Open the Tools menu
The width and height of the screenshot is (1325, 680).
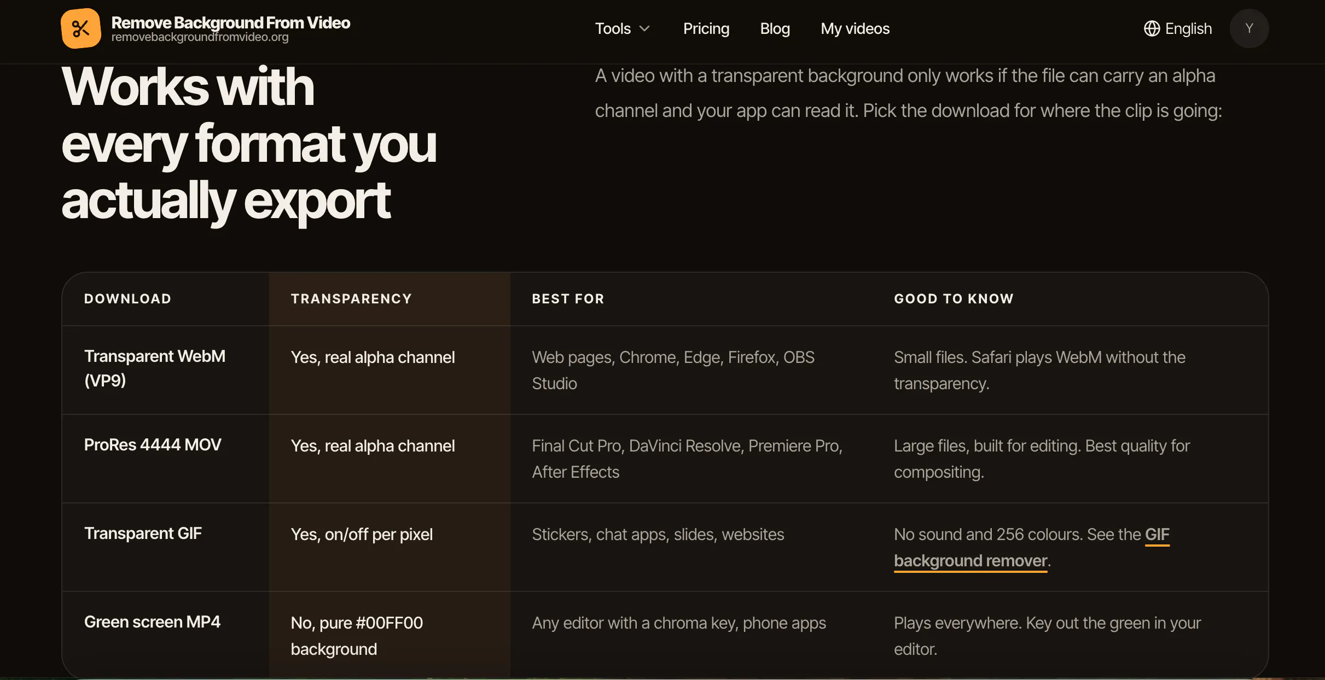(623, 28)
